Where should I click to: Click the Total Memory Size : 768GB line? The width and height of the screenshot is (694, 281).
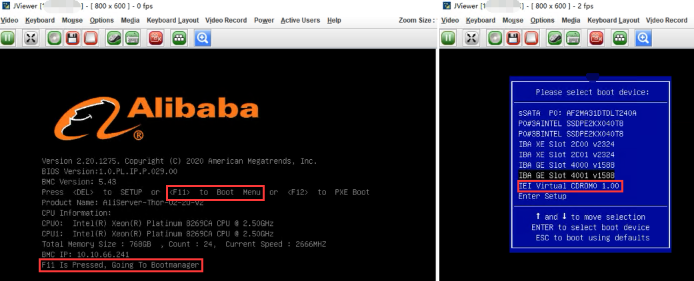click(x=184, y=244)
